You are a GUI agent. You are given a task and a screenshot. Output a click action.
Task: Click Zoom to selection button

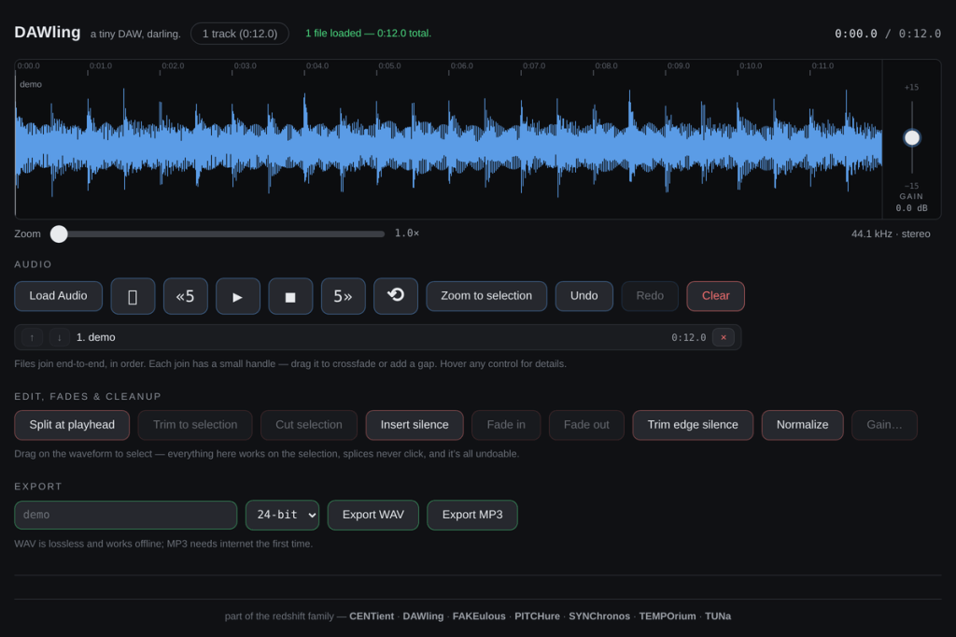[x=486, y=296]
